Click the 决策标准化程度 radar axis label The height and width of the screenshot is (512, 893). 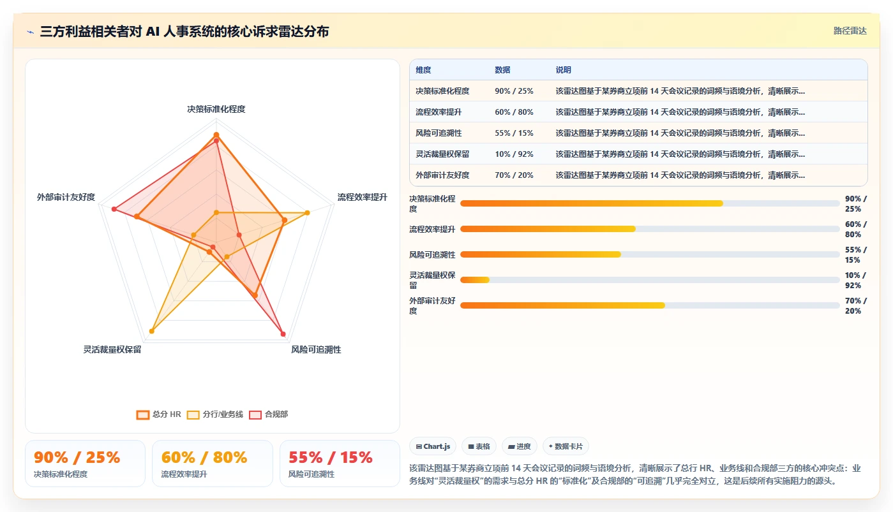click(x=216, y=109)
